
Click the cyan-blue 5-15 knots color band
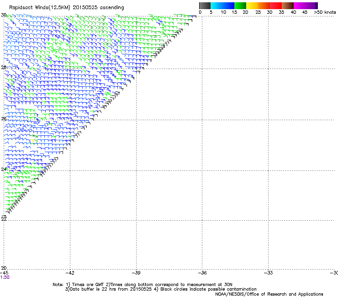(x=222, y=5)
